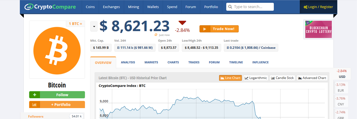Open the Wallets menu
This screenshot has height=119, width=357.
click(x=153, y=7)
